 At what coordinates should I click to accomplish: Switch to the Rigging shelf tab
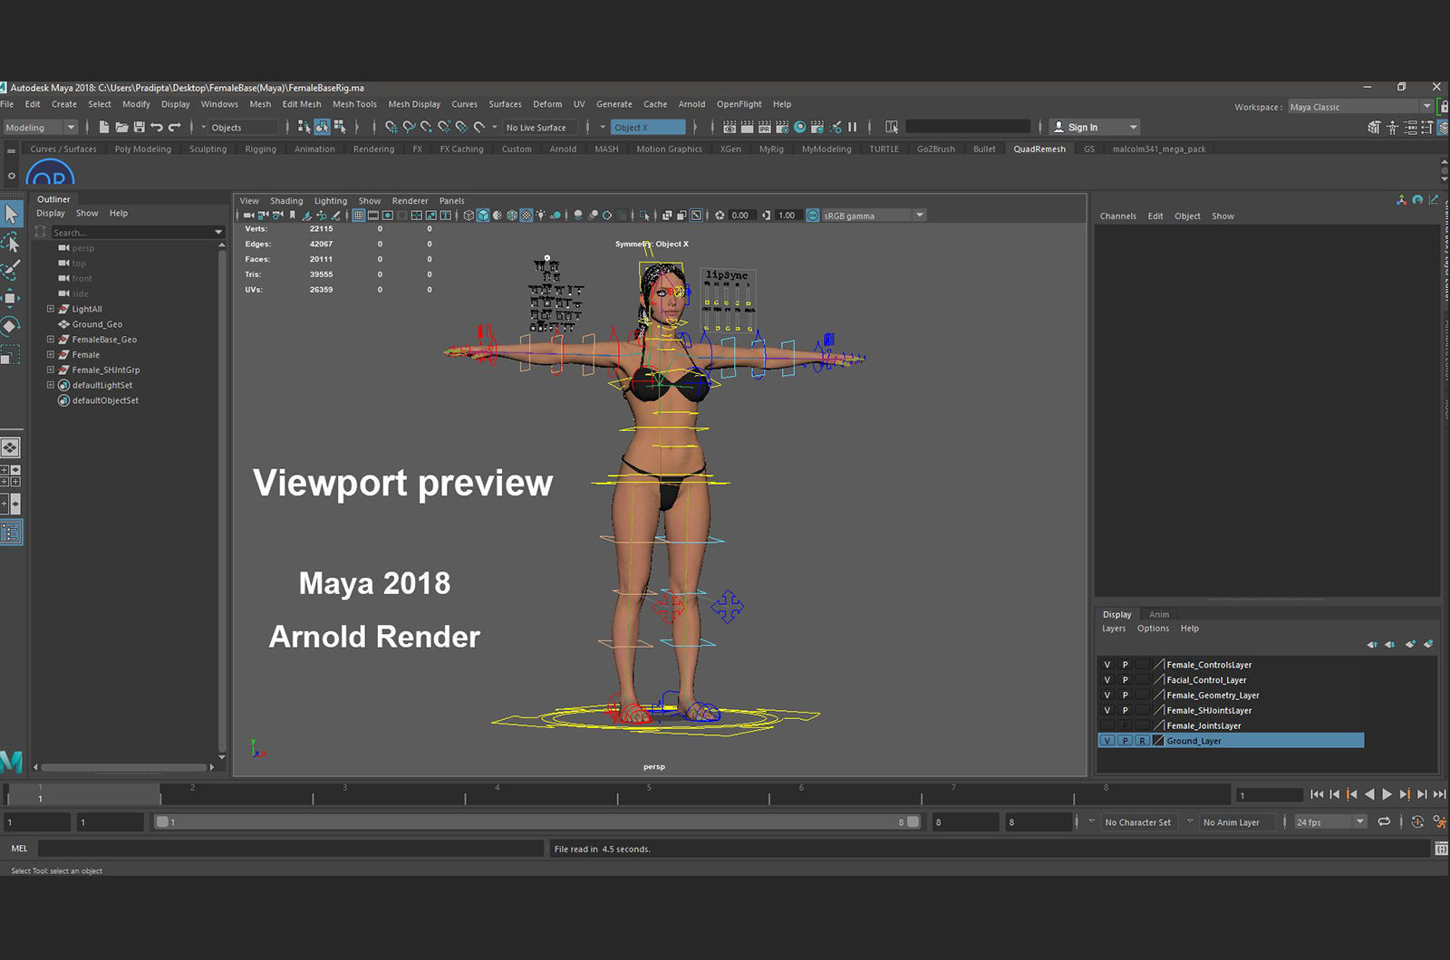tap(260, 149)
